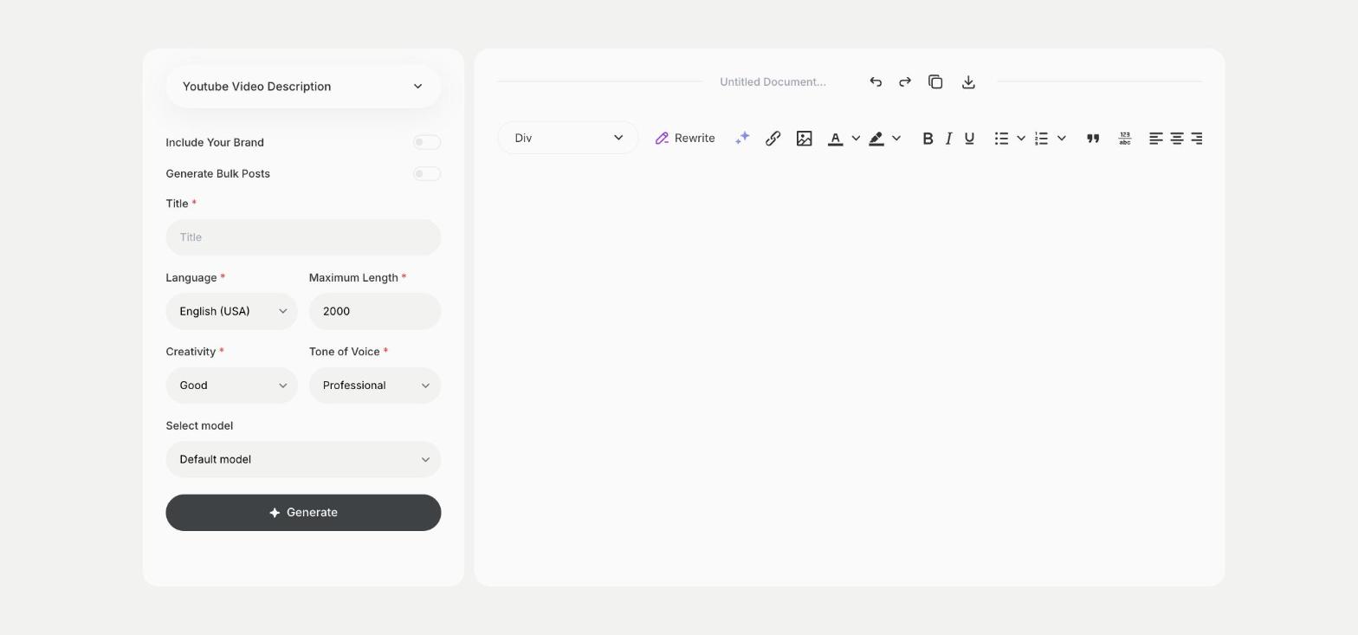This screenshot has width=1358, height=635.
Task: Copy document content with the copy icon
Action: 935,81
